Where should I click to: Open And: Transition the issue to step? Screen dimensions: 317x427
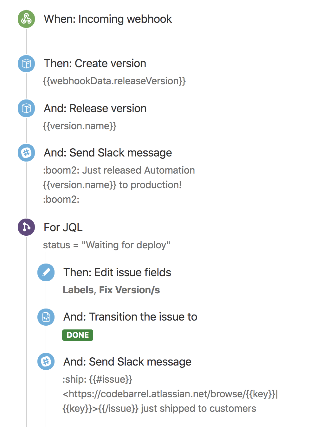pyautogui.click(x=130, y=317)
